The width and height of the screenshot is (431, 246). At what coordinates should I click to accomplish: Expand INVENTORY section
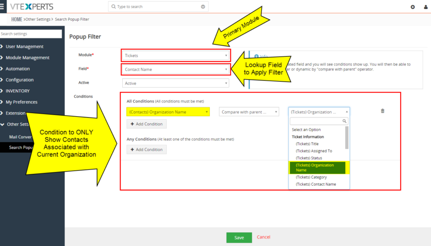click(x=18, y=91)
